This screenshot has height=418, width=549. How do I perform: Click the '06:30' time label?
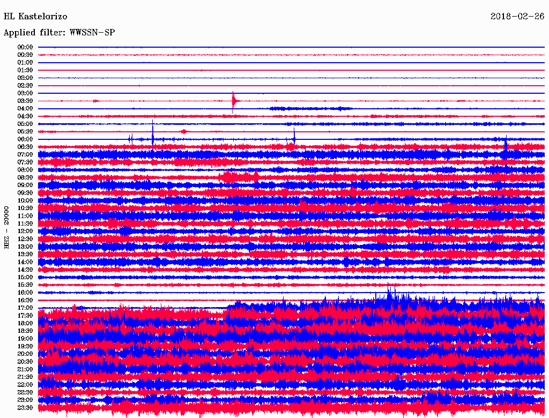(x=25, y=147)
